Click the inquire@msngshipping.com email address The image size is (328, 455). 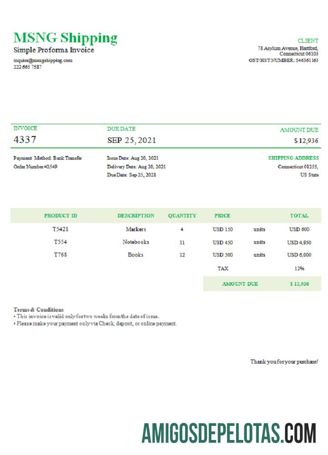click(x=43, y=60)
